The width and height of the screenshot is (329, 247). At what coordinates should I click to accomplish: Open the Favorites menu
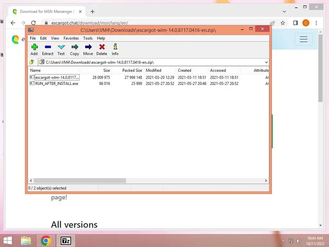click(71, 38)
